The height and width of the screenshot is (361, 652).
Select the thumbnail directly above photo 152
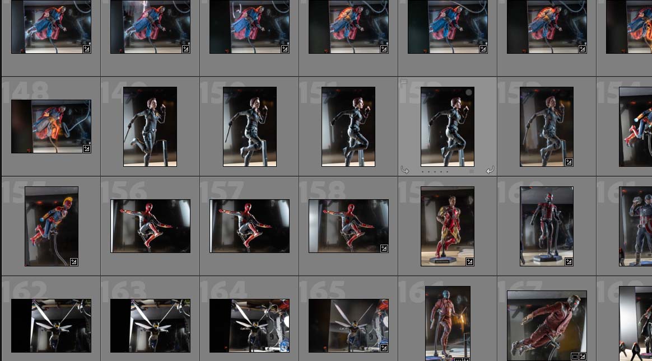pyautogui.click(x=448, y=27)
